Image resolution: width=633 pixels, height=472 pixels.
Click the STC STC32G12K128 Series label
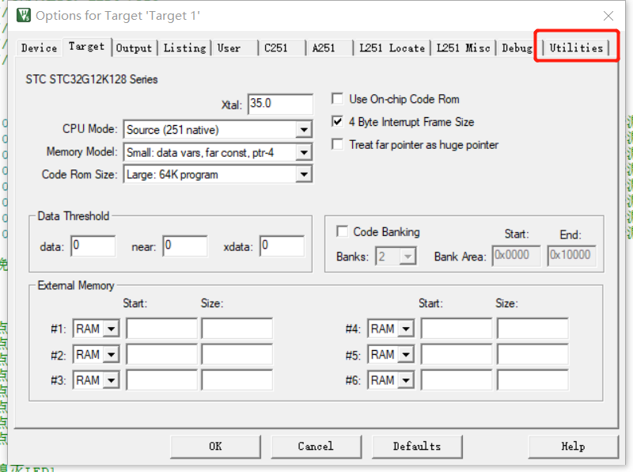[92, 79]
